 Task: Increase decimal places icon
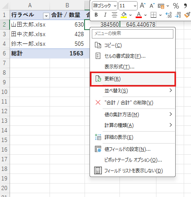(169, 15)
